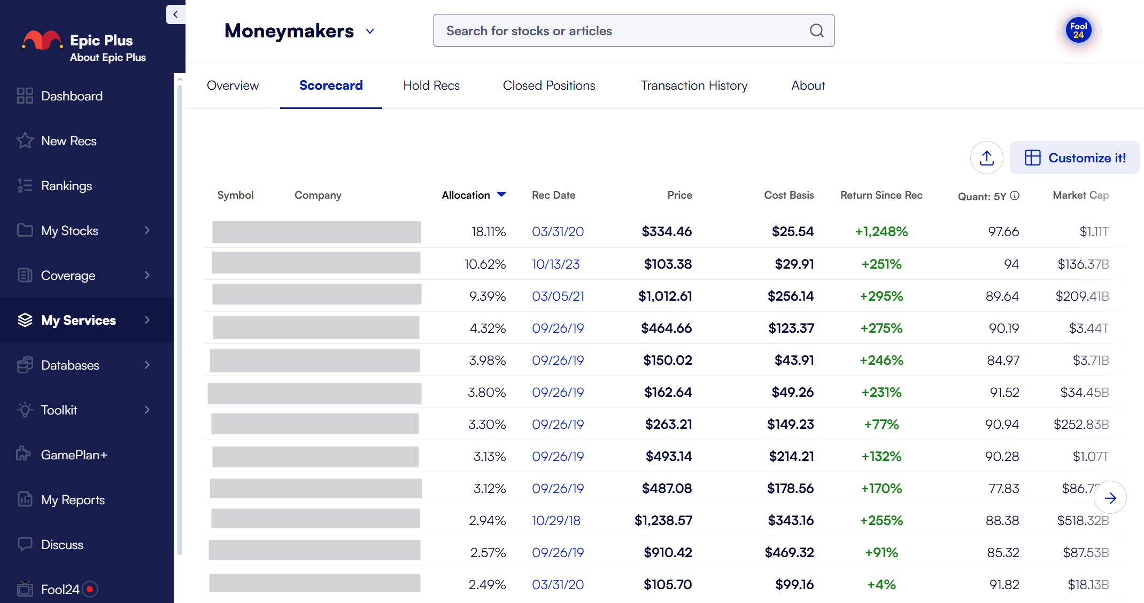Click the Customize it! button
The image size is (1144, 603).
[x=1074, y=158]
